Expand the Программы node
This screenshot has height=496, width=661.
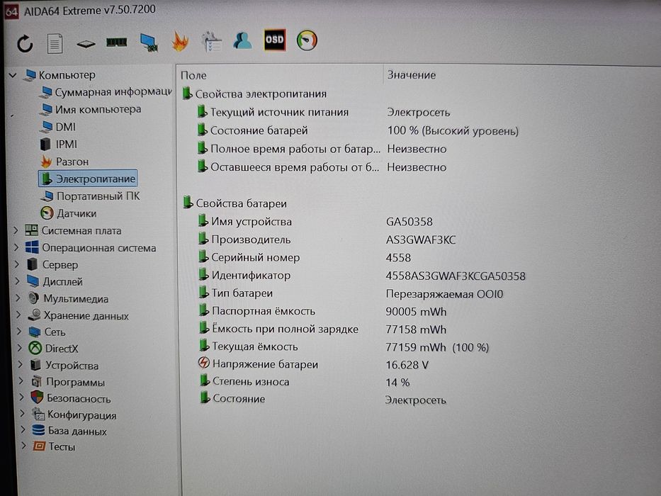point(21,381)
